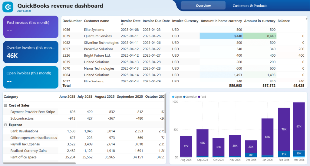Screen dimensions: 310x166
Task: Click the Category column header
Action: click(11, 97)
